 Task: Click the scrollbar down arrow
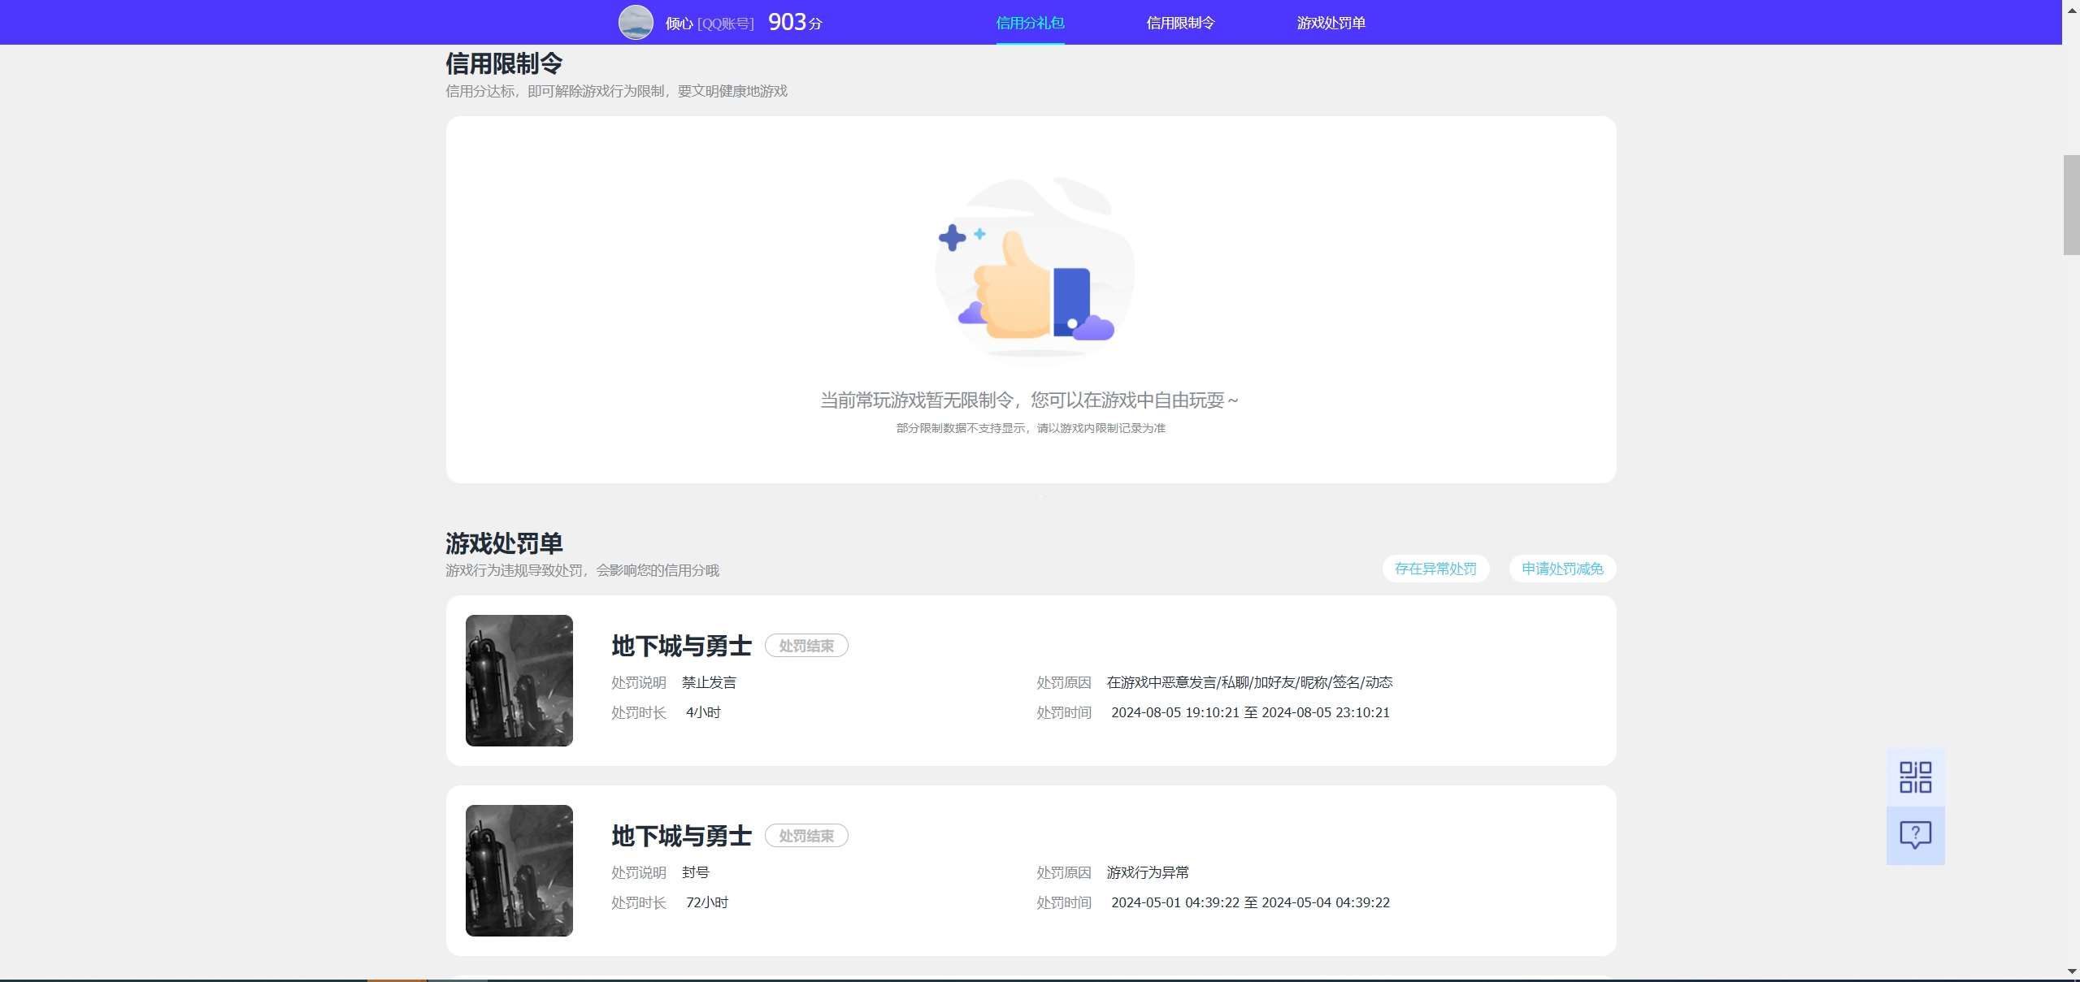[2071, 971]
